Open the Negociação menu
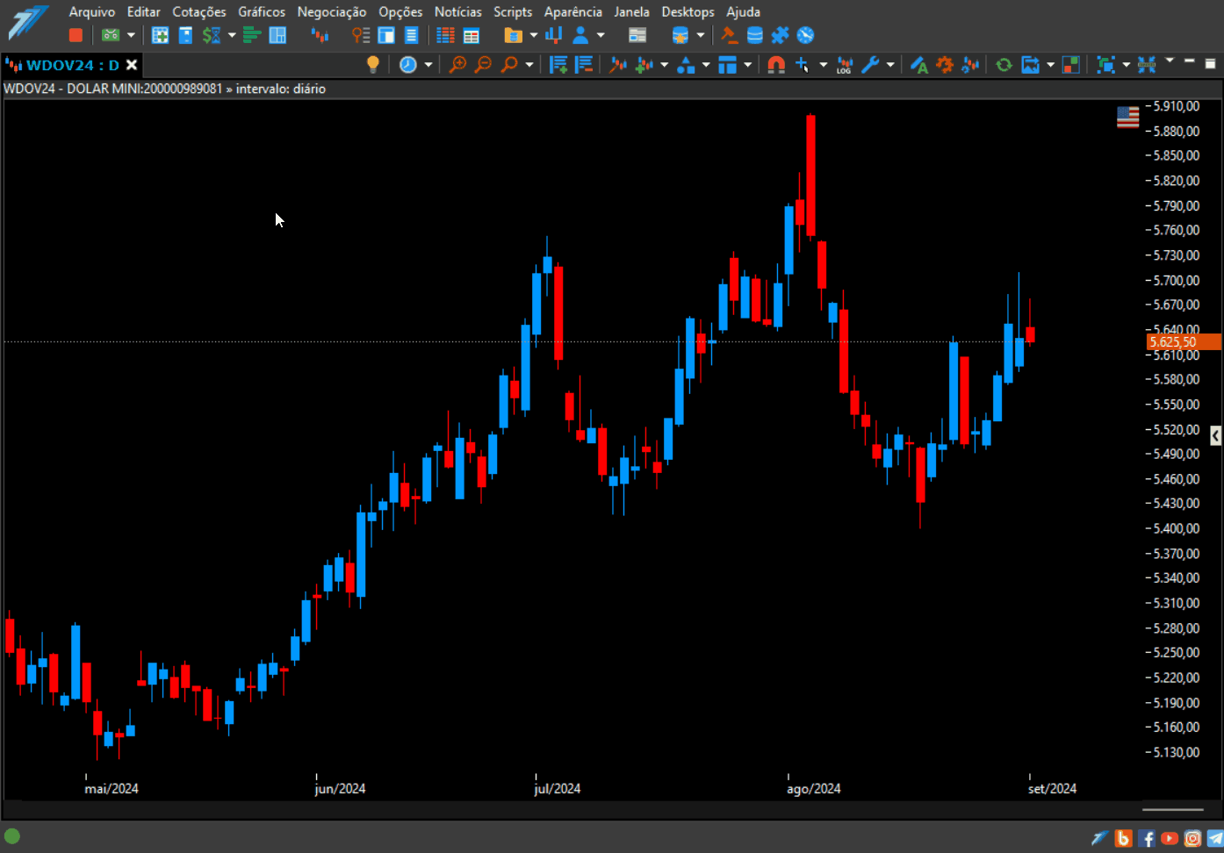The height and width of the screenshot is (853, 1224). pos(332,11)
